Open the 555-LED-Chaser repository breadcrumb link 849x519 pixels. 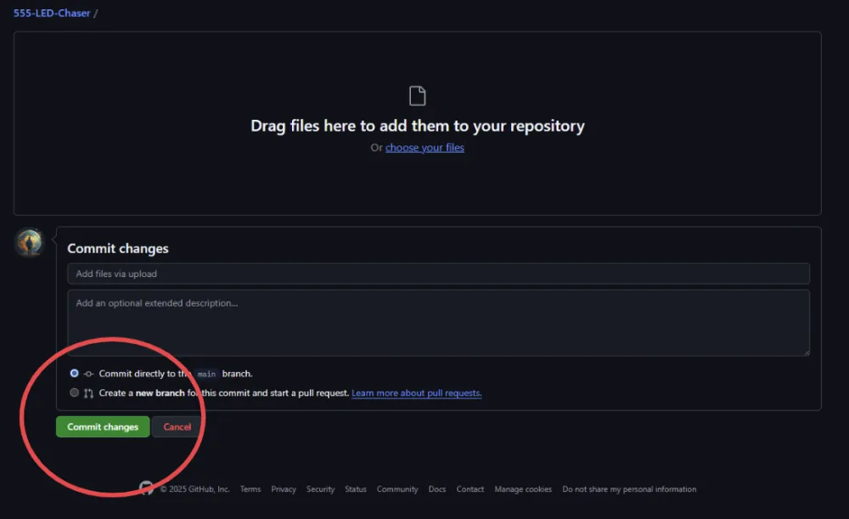click(x=52, y=13)
